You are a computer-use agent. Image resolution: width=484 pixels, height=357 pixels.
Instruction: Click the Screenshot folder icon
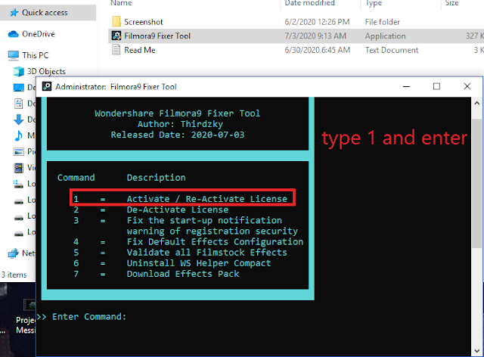click(x=116, y=22)
